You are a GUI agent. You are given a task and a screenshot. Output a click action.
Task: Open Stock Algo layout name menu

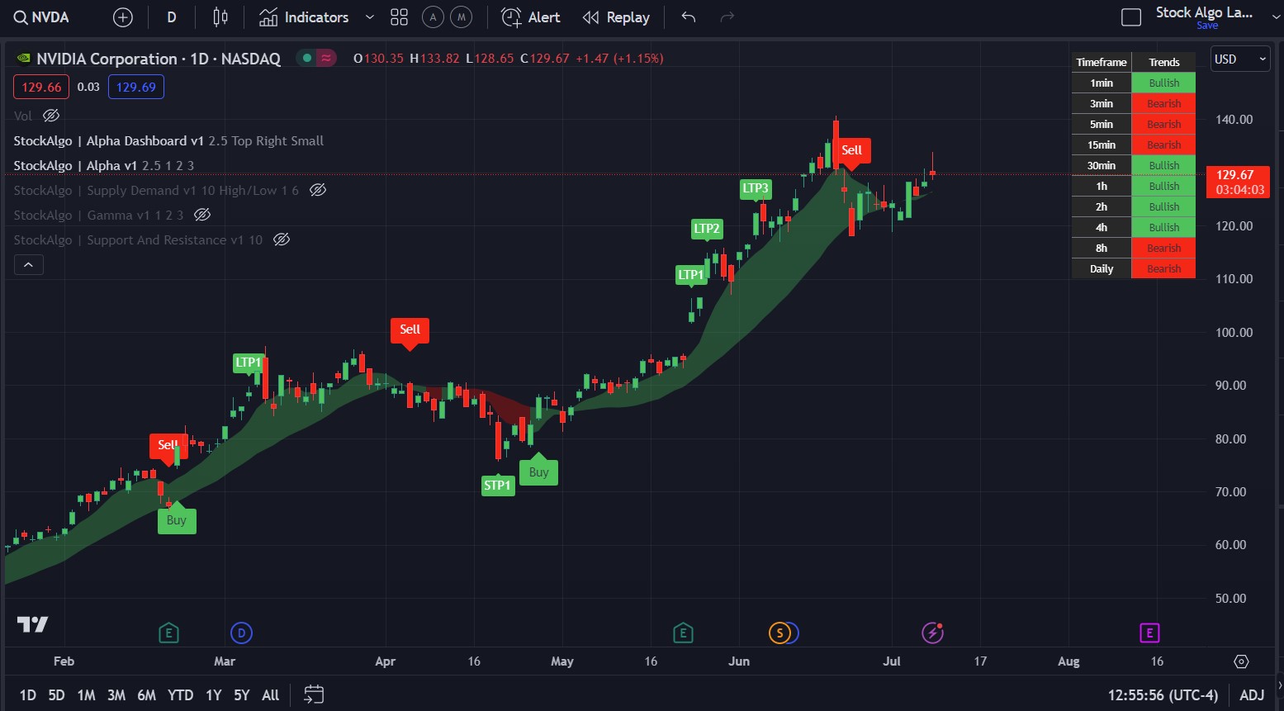click(1204, 12)
